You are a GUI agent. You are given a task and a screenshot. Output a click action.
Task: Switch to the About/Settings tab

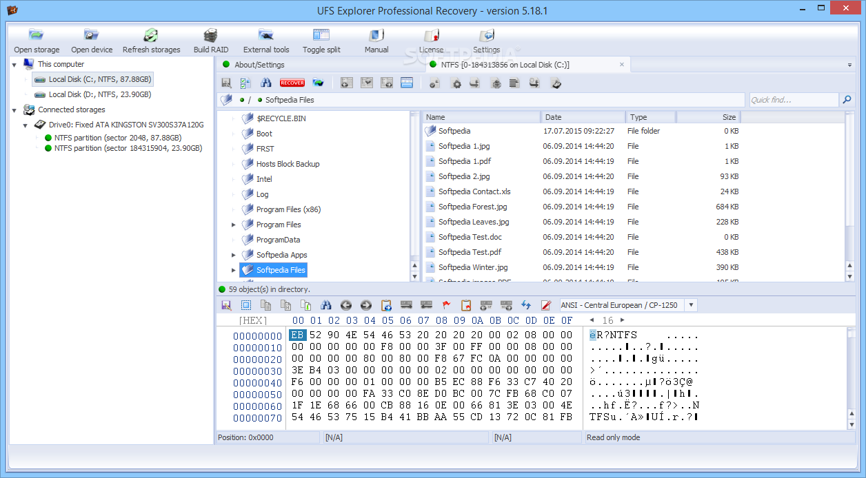point(254,65)
